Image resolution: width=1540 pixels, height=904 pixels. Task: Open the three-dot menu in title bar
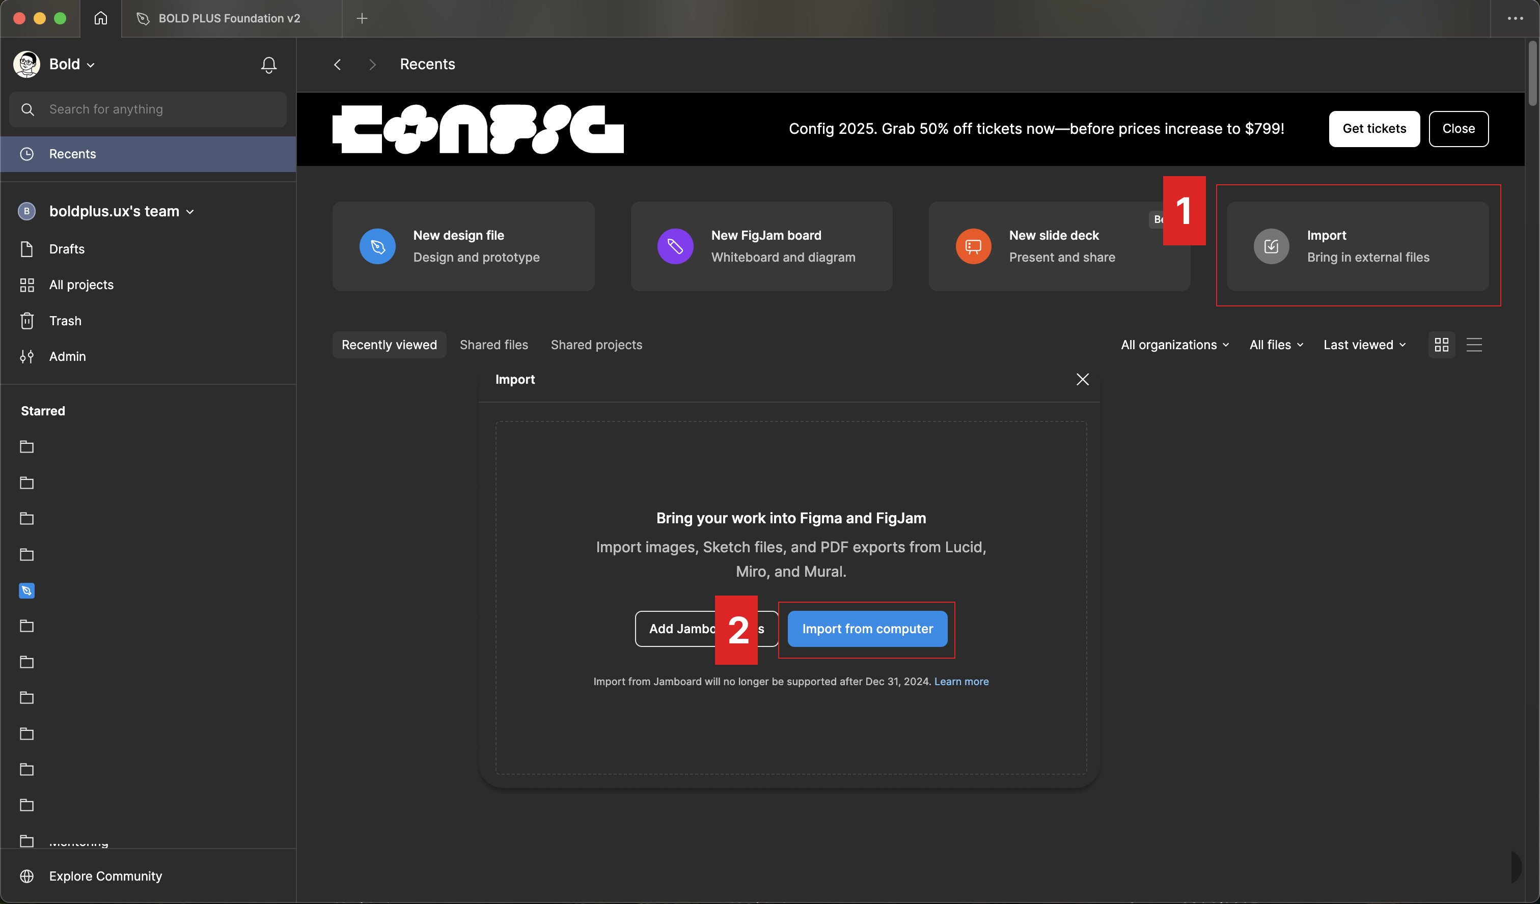[1516, 18]
